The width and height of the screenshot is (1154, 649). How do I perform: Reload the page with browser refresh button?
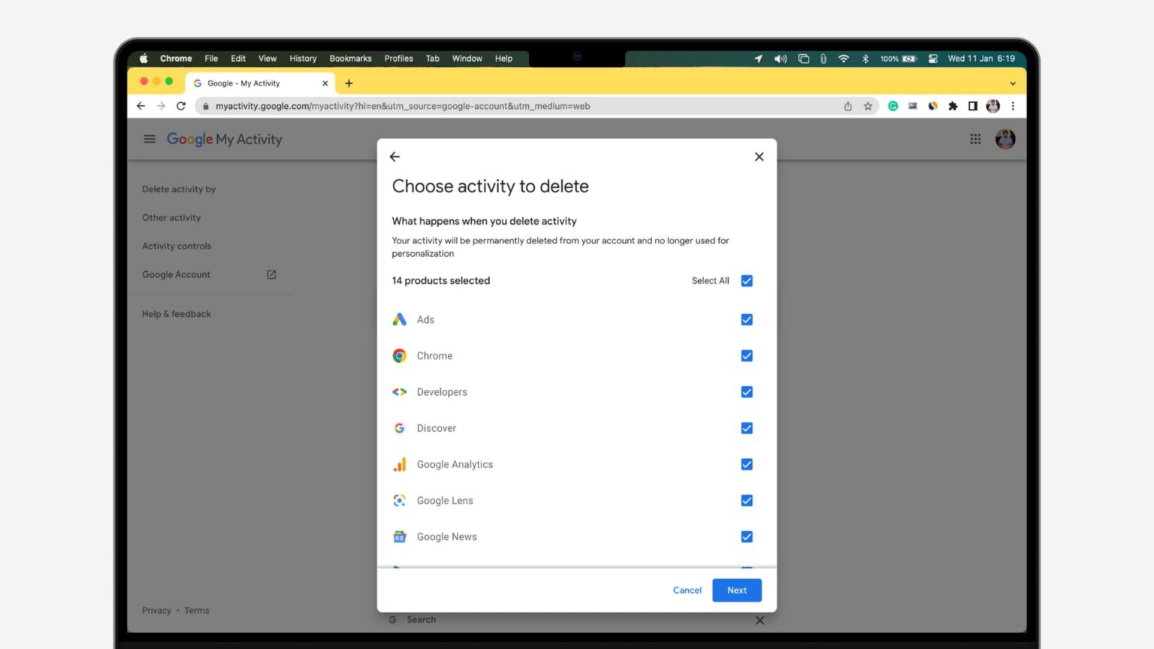tap(181, 106)
